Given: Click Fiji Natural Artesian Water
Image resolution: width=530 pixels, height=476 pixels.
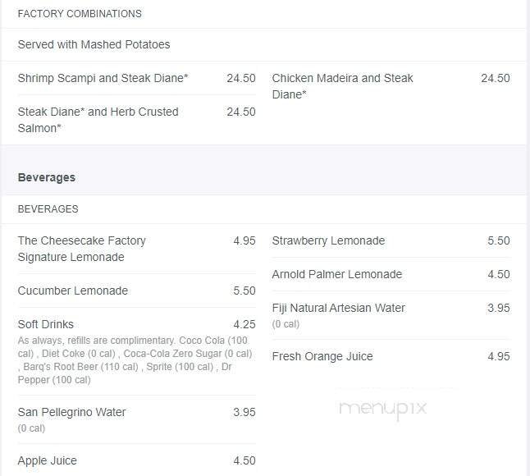Looking at the screenshot, I should tap(338, 308).
